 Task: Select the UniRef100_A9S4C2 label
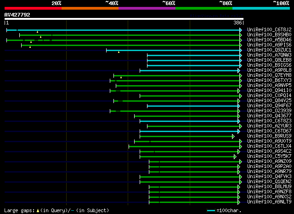click(x=269, y=151)
